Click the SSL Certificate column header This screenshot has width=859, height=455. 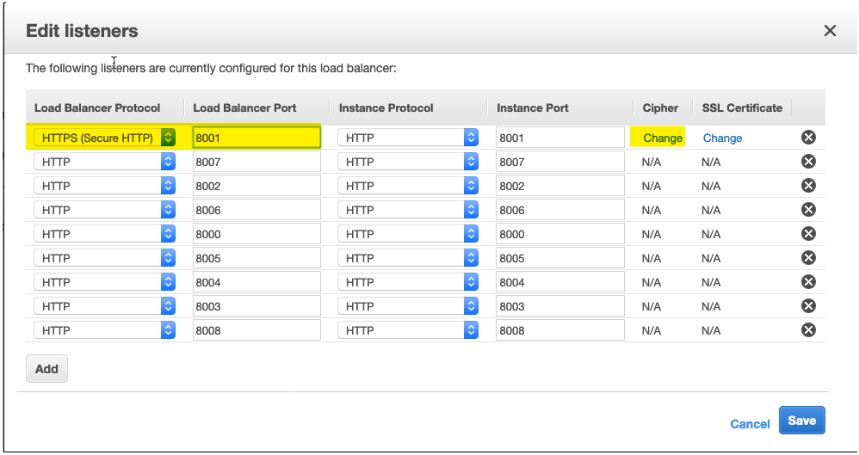(742, 108)
